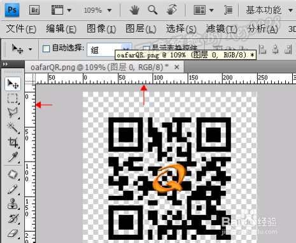Viewport: 296px width, 243px height.
Task: Open the 选择(S) menu
Action: pyautogui.click(x=181, y=29)
